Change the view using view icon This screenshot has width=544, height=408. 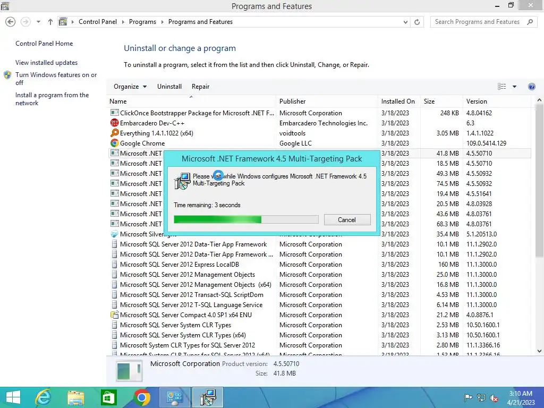501,87
